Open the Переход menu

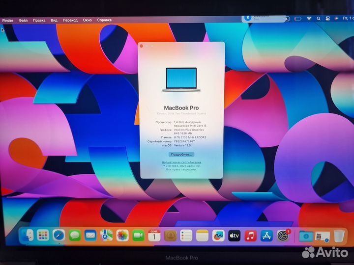click(70, 20)
